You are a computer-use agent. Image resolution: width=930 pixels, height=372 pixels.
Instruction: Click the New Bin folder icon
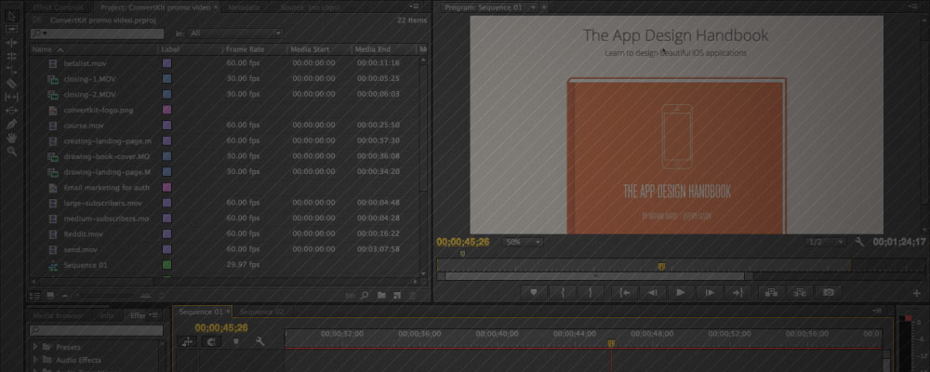click(x=380, y=296)
